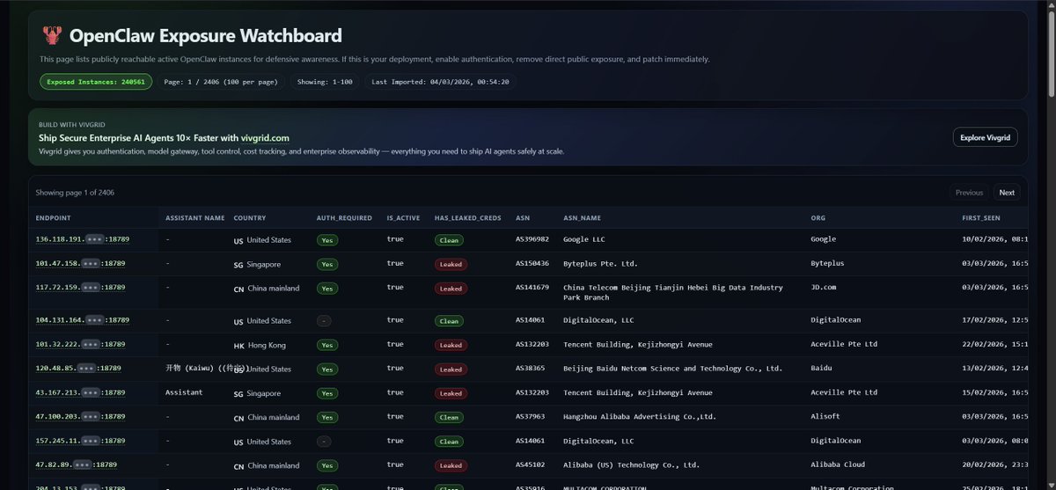The width and height of the screenshot is (1056, 490).
Task: Click the SG Singapore country in Byteplus row
Action: [257, 264]
